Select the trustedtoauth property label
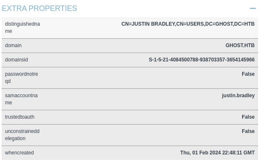This screenshot has height=162, width=261. (x=20, y=117)
